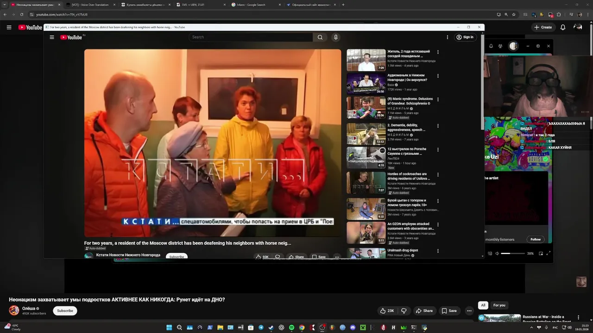Image resolution: width=593 pixels, height=333 pixels.
Task: Open the outer video's more actions ellipsis
Action: pyautogui.click(x=469, y=311)
